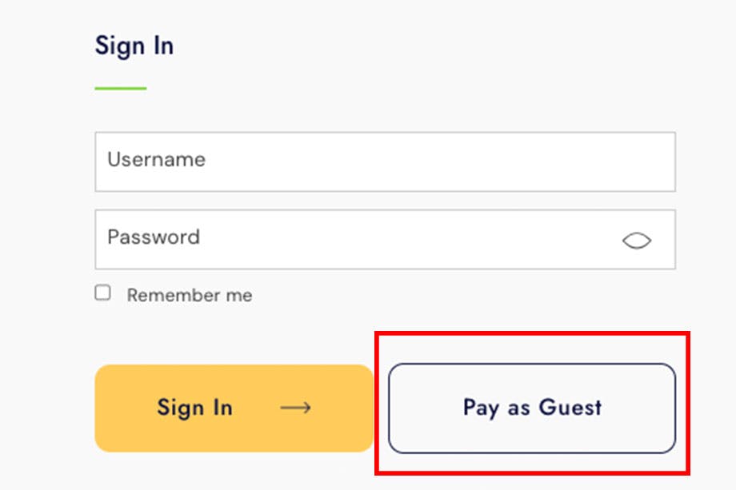Click the right-pointing arrow beside Sign In label
The image size is (736, 490).
[x=295, y=408]
